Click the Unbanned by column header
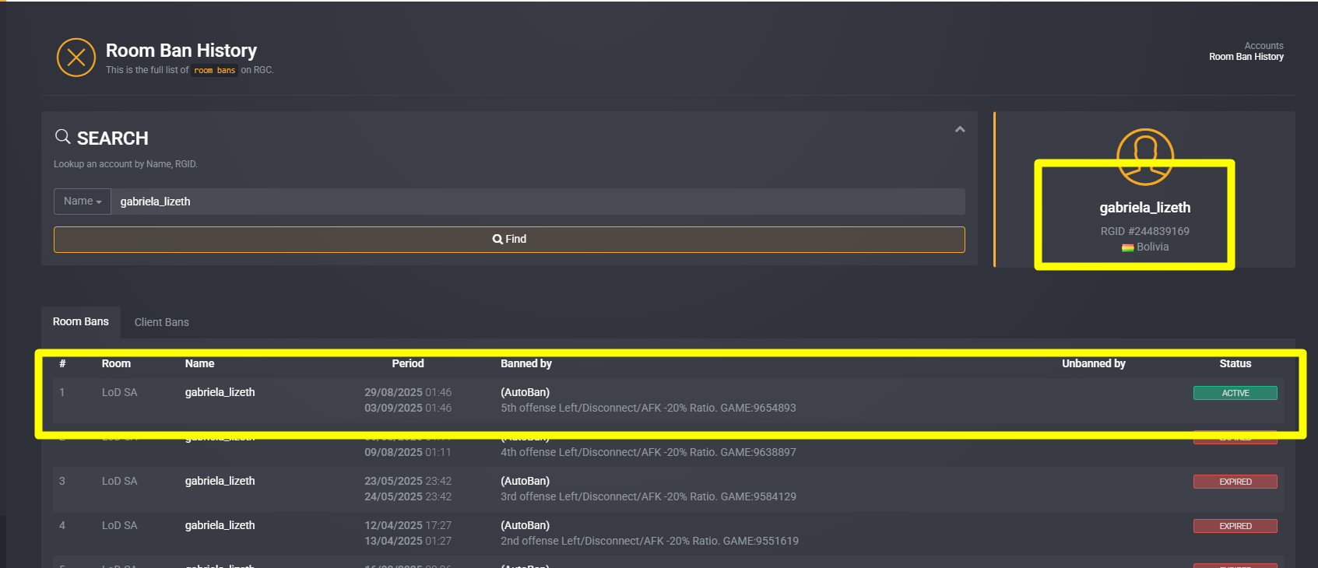The width and height of the screenshot is (1318, 568). click(x=1094, y=363)
